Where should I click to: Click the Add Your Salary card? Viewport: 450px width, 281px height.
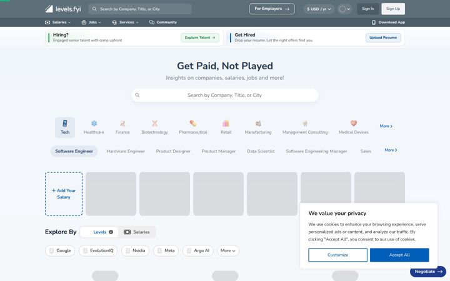[64, 194]
